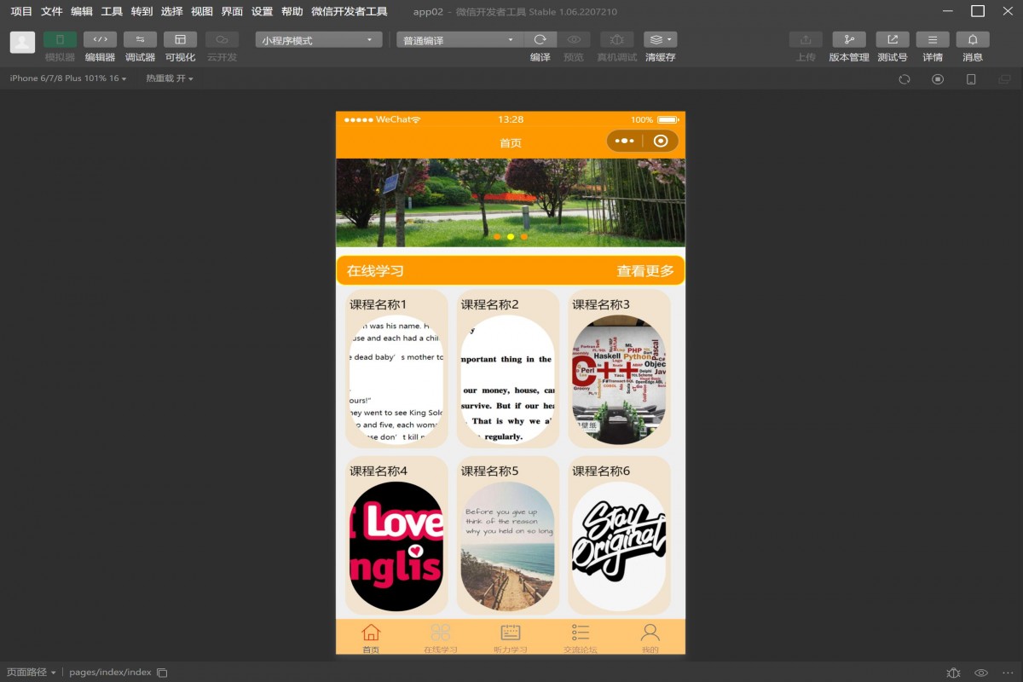Open the mini program capsule more dots
1023x682 pixels.
click(624, 142)
